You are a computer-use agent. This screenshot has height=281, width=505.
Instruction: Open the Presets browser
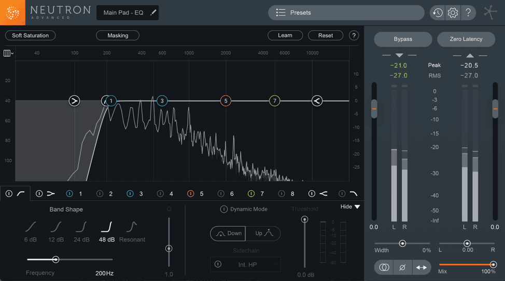point(346,12)
